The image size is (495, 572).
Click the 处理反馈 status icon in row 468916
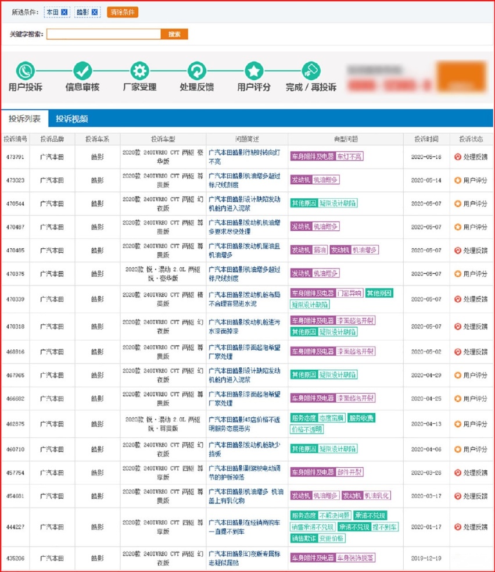458,352
